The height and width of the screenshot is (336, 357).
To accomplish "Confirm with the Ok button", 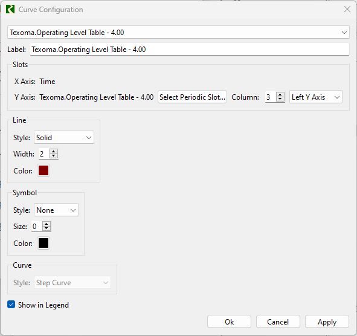I will (x=229, y=321).
